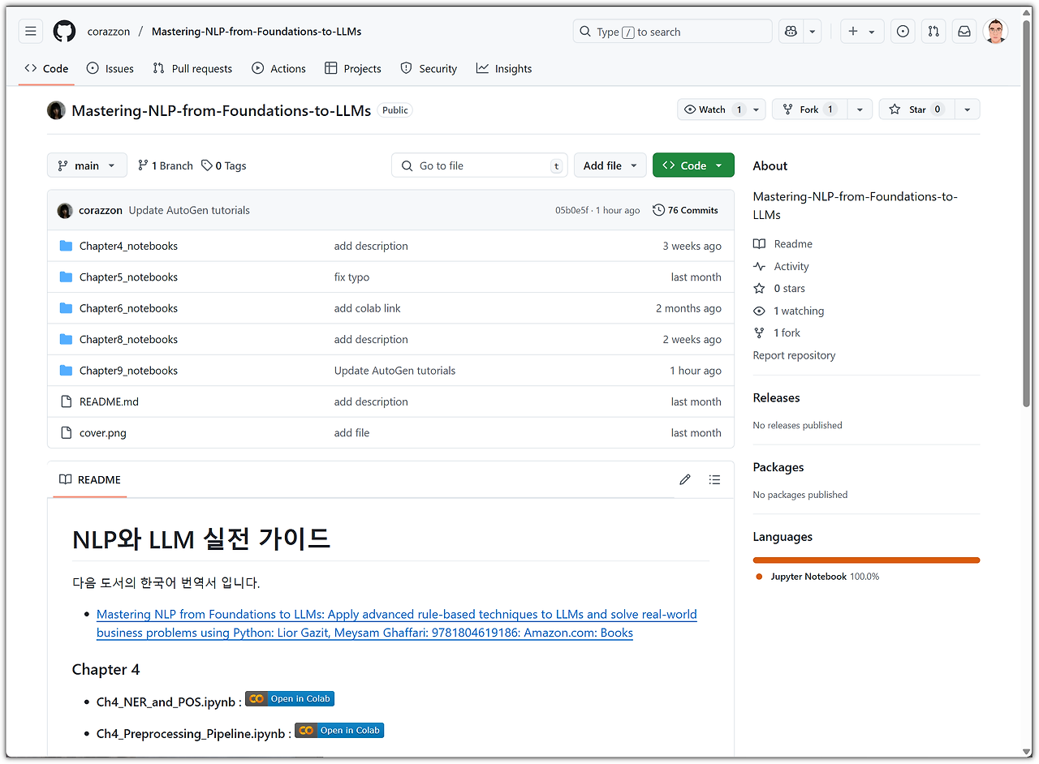The image size is (1039, 764).
Task: Click into the Type / to search field
Action: point(672,32)
